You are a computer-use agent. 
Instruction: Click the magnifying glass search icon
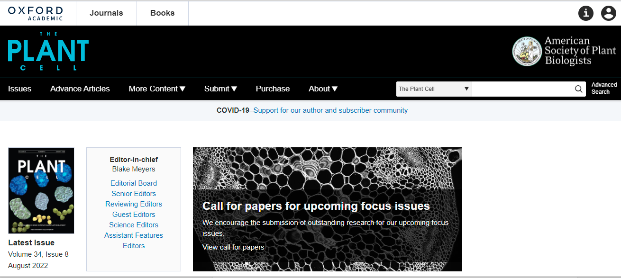tap(578, 89)
